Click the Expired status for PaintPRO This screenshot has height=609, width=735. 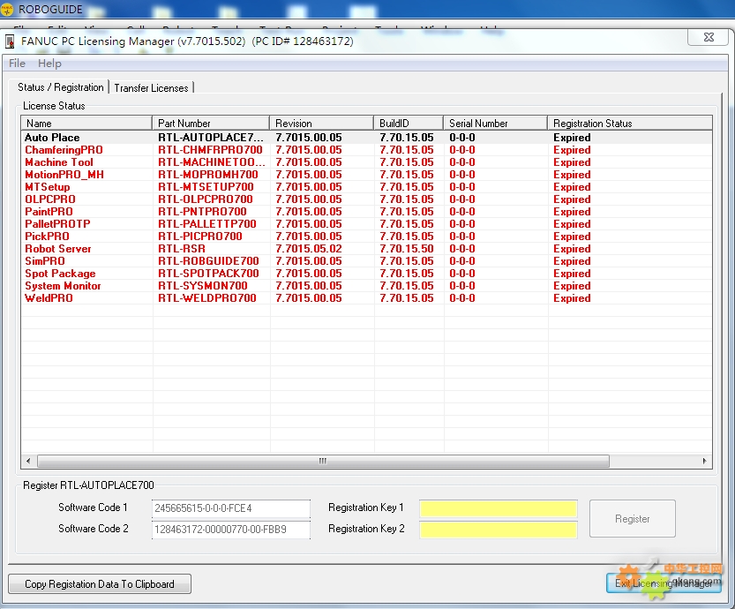click(x=572, y=212)
